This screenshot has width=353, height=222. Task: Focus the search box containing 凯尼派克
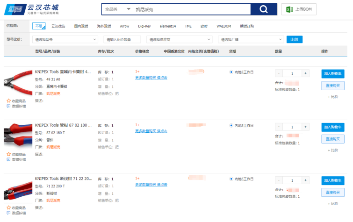point(192,9)
